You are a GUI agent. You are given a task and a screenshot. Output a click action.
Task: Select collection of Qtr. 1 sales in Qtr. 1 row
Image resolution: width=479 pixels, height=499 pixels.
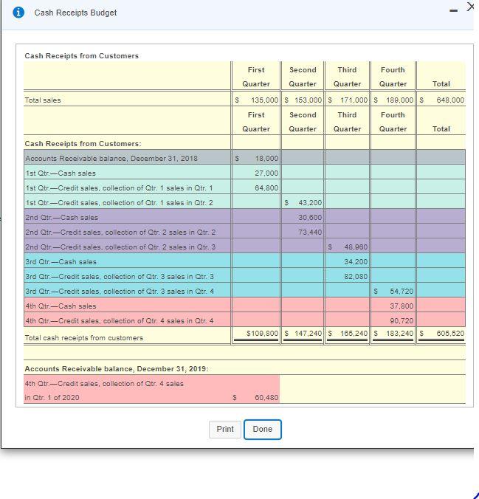pos(244,187)
